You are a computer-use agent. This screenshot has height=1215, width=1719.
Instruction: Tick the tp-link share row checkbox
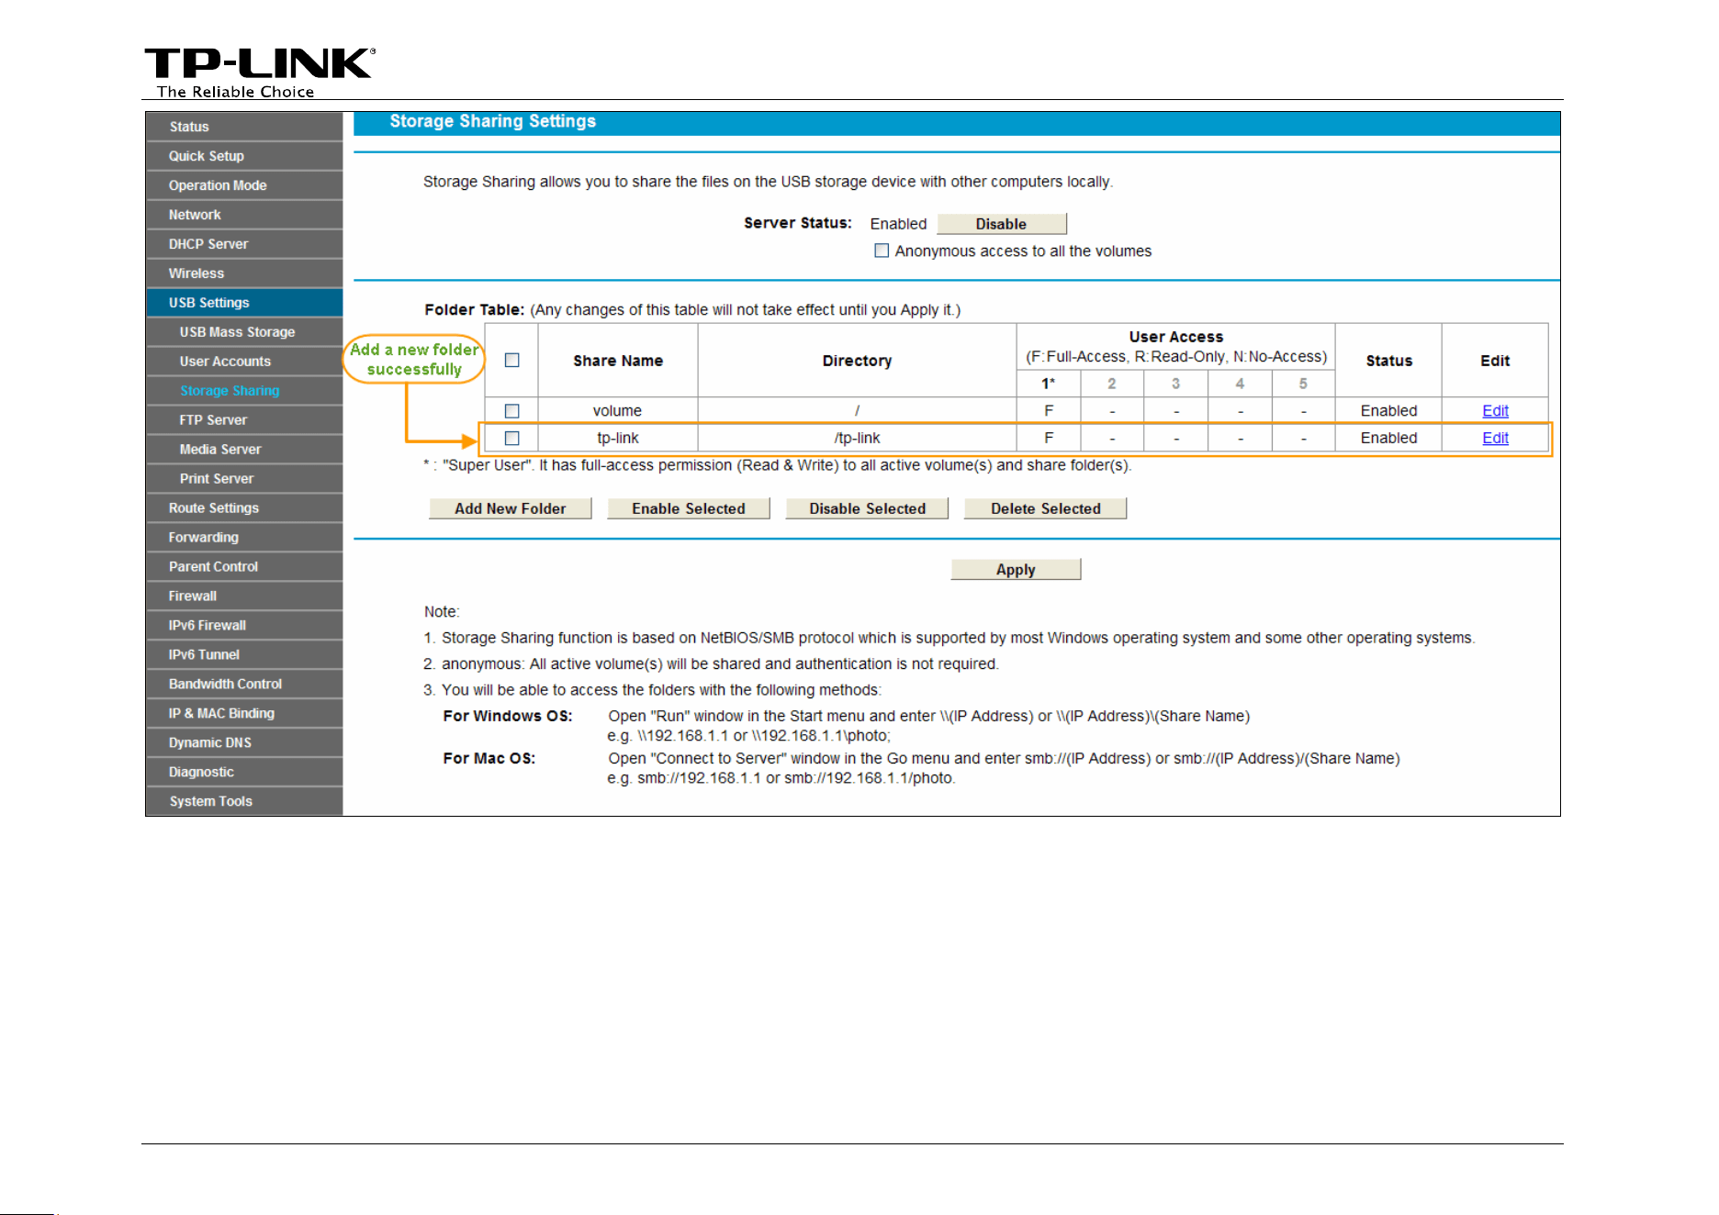pyautogui.click(x=512, y=439)
